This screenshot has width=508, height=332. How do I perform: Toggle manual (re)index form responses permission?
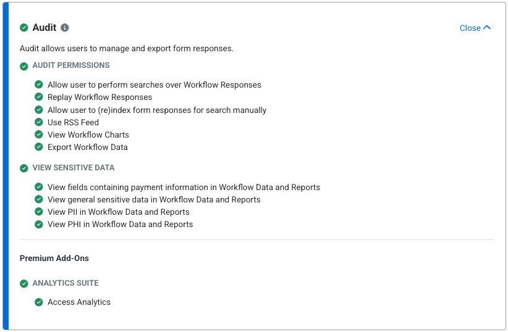pyautogui.click(x=39, y=110)
